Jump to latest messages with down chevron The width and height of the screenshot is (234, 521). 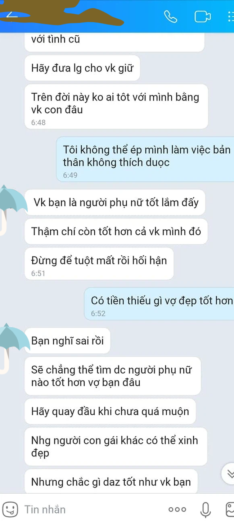click(x=229, y=473)
